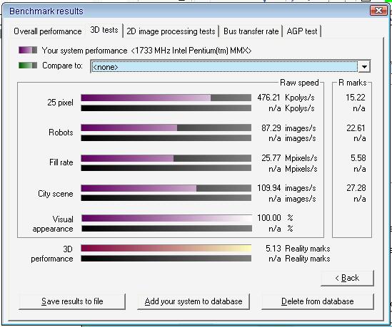The image size is (392, 327).
Task: Click the 1733 MHz Intel Pentium MMX text
Action: pos(191,51)
